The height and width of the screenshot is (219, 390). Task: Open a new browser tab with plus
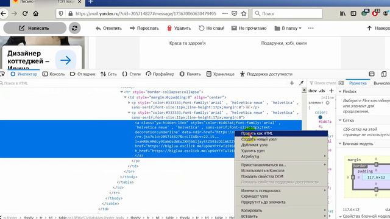pyautogui.click(x=91, y=2)
